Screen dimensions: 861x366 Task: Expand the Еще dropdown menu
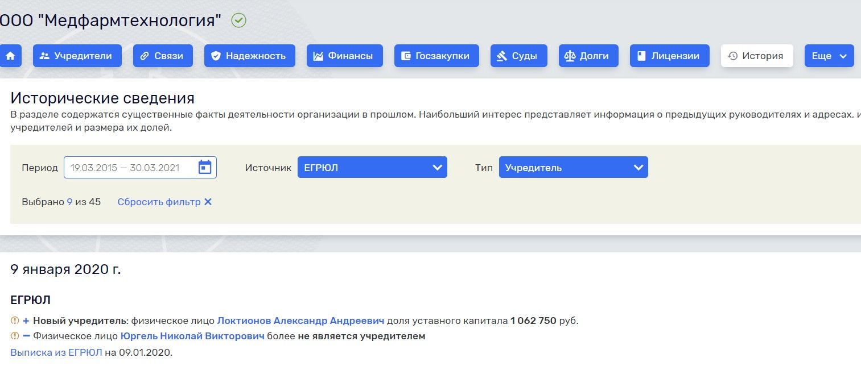pyautogui.click(x=829, y=56)
